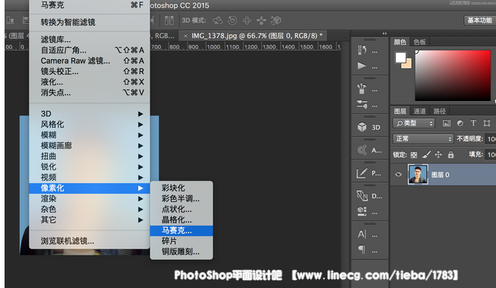Expand the 其它 submenu
This screenshot has width=496, height=288.
[x=90, y=220]
